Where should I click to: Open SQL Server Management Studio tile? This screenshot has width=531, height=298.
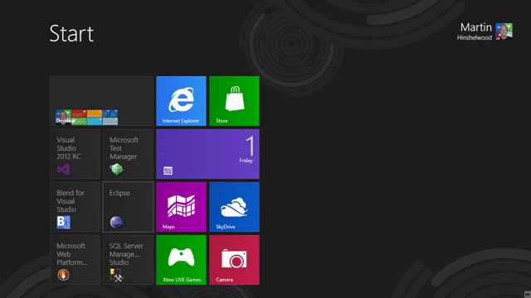pos(128,260)
